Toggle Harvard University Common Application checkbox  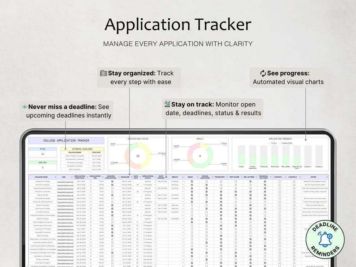click(x=112, y=185)
